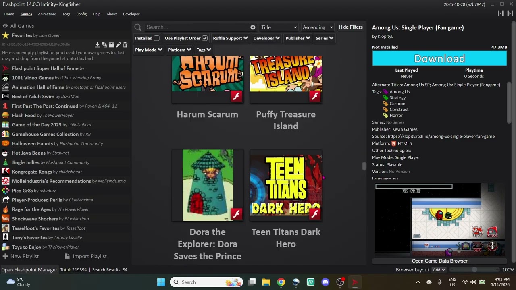
Task: Open the Games tab
Action: click(x=26, y=14)
